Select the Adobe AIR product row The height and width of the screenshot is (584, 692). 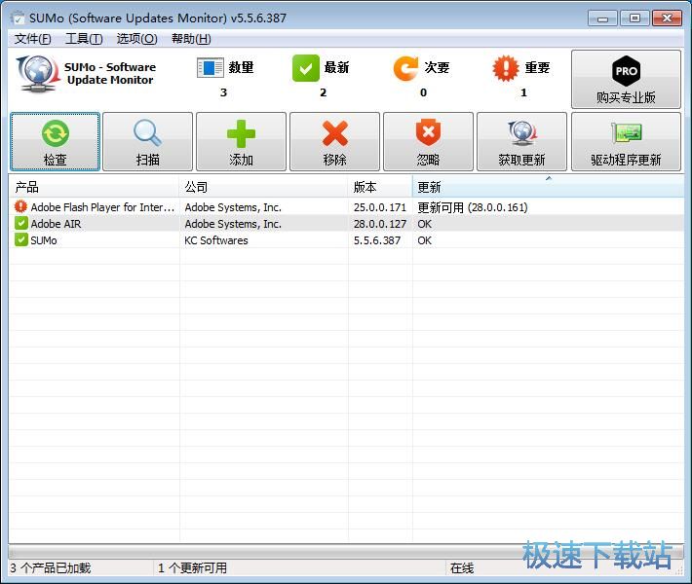point(346,224)
